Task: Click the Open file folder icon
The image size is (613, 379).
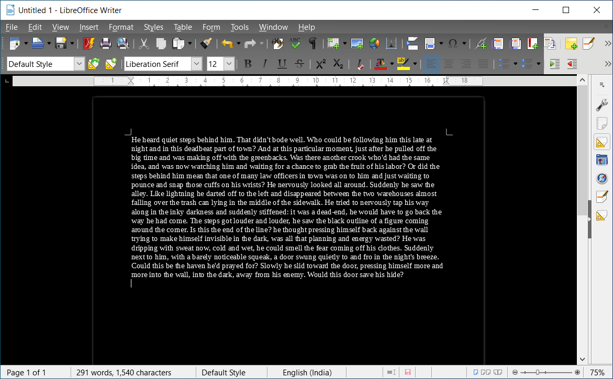Action: (38, 43)
